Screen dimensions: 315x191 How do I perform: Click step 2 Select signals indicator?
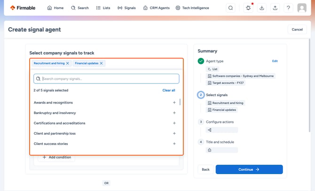[x=201, y=95]
